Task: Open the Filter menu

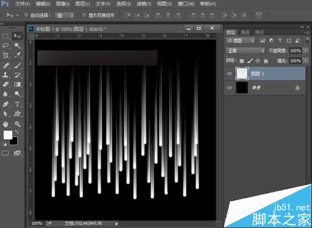Action: pos(144,4)
